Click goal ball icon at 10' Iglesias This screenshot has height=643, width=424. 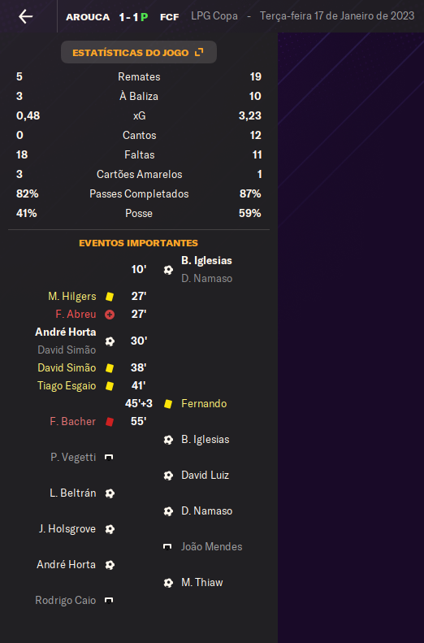tap(168, 270)
